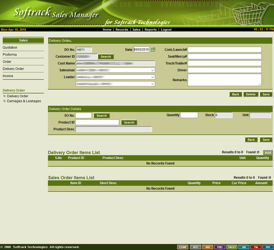Click Logout in the top menu
274x250 pixels.
pyautogui.click(x=166, y=30)
